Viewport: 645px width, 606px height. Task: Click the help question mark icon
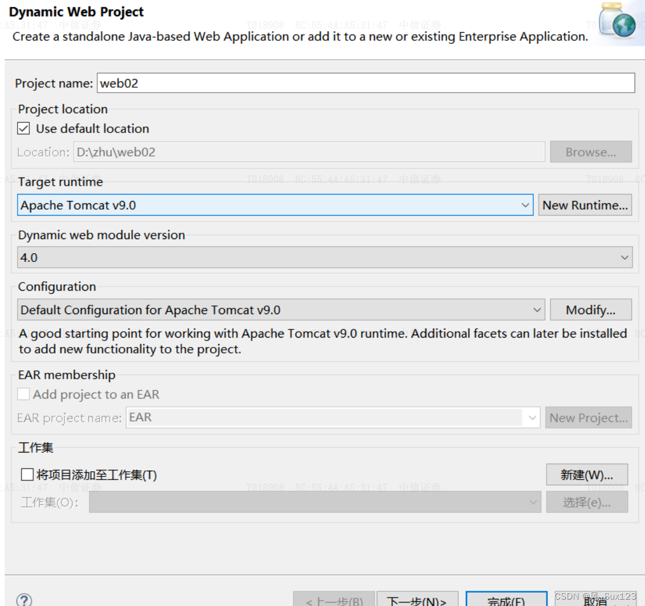point(24,600)
